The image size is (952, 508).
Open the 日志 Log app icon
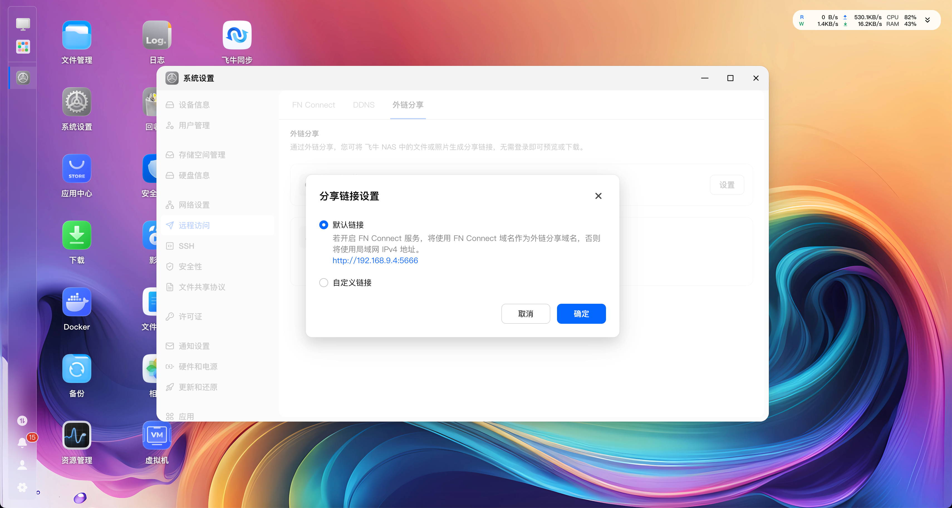point(157,35)
